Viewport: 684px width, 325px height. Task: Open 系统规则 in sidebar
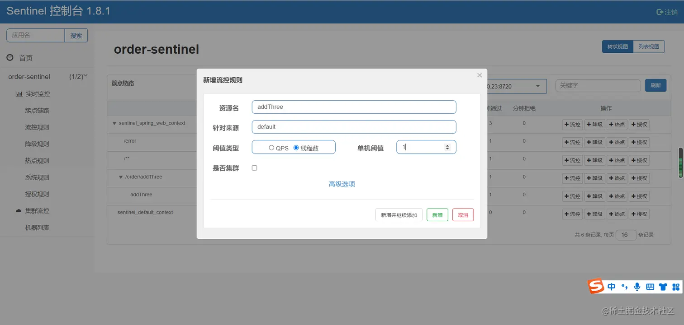[x=37, y=177]
